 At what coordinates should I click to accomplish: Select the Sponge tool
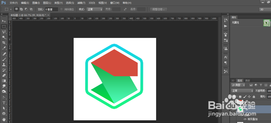pos(4,92)
